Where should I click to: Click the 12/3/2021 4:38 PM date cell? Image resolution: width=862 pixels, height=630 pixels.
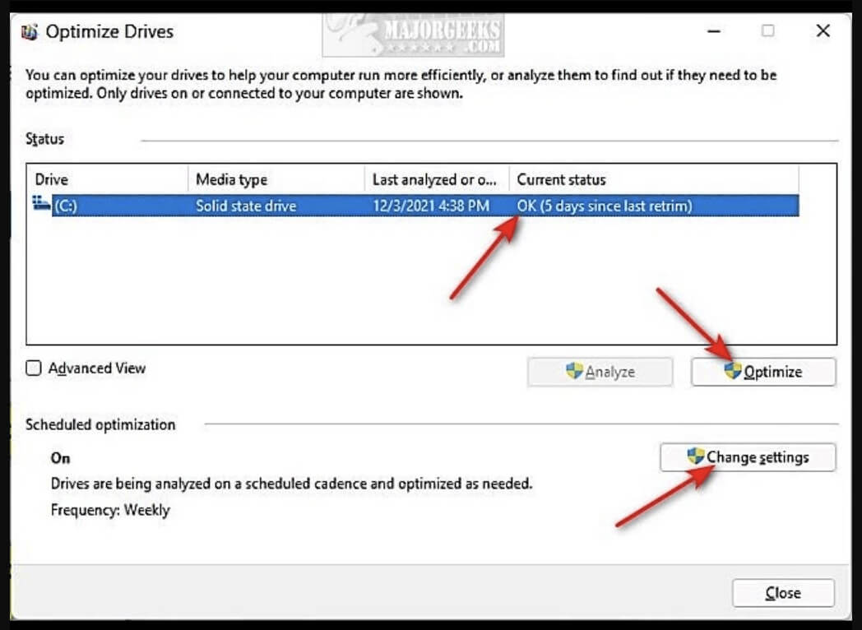[430, 206]
